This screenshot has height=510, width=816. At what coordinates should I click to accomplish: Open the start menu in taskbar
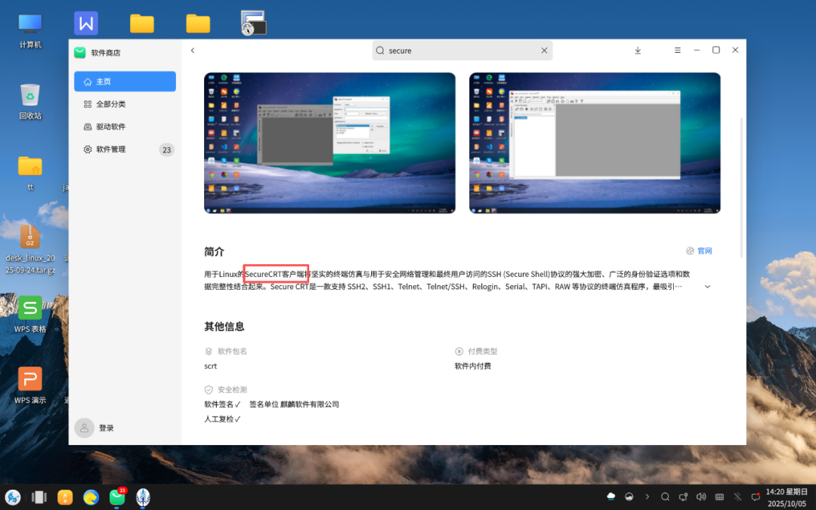point(13,497)
